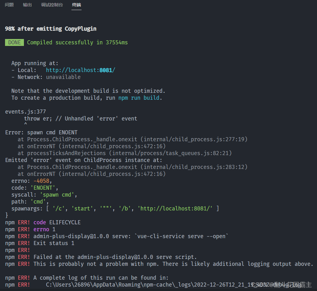
Task: Select the green DONE badge
Action: (14, 42)
